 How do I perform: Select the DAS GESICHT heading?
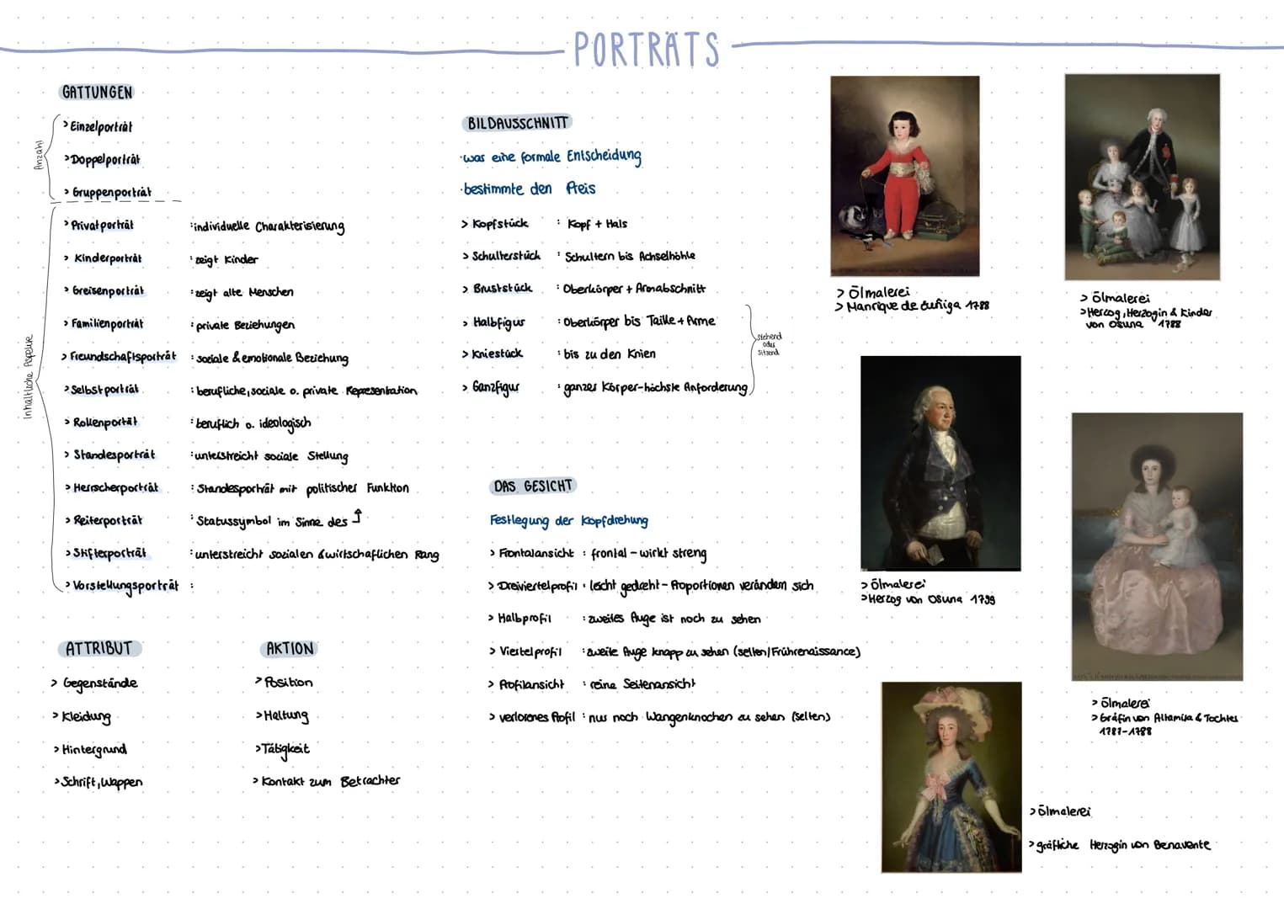coord(533,486)
